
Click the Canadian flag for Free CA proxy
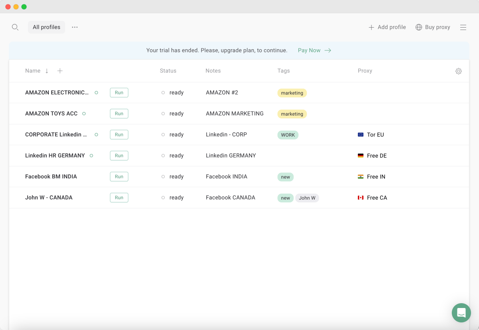361,198
